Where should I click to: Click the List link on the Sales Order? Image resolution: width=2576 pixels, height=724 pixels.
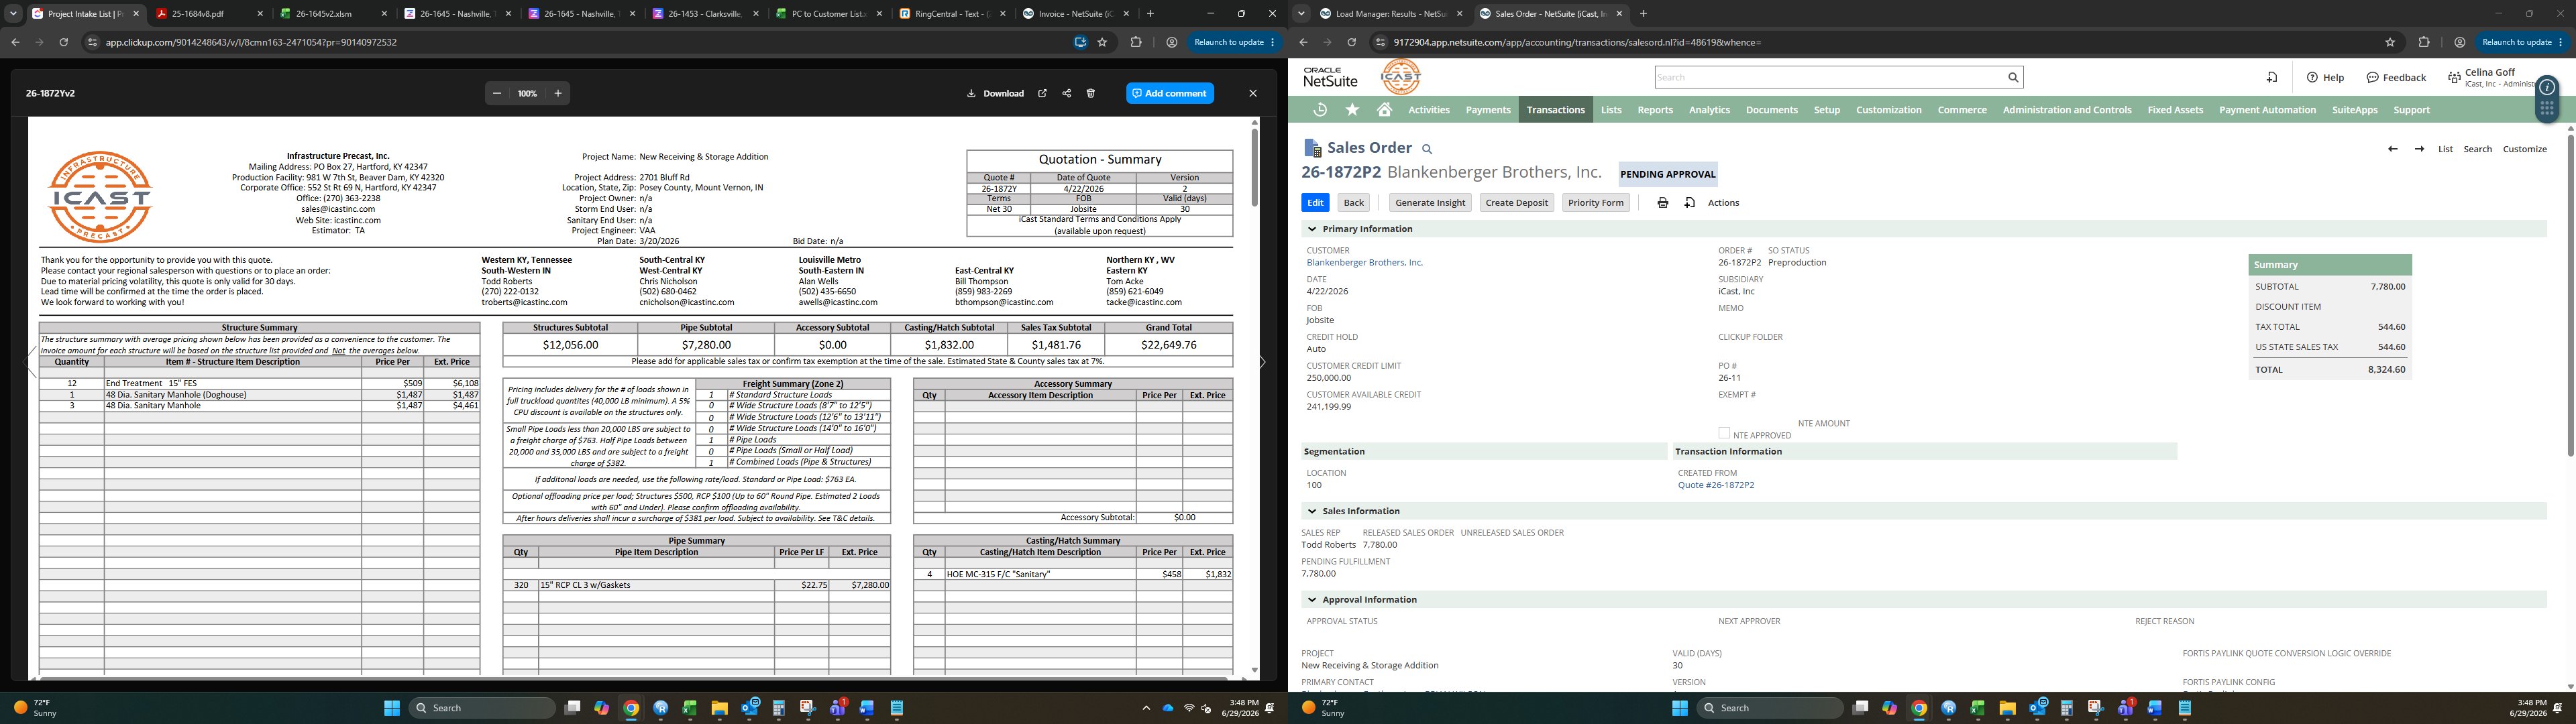click(x=2445, y=149)
